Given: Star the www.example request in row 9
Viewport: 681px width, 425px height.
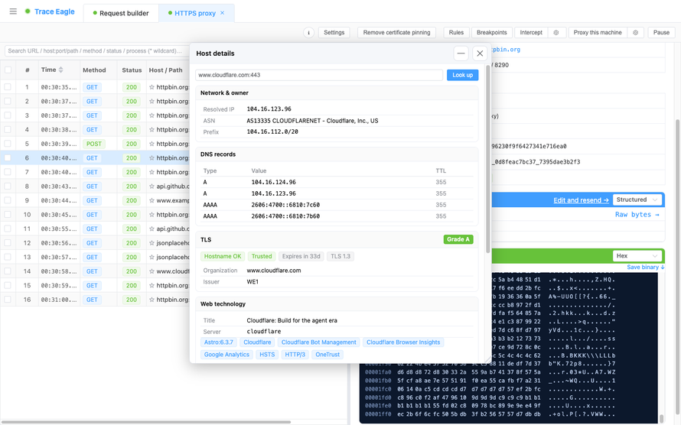Looking at the screenshot, I should point(152,200).
